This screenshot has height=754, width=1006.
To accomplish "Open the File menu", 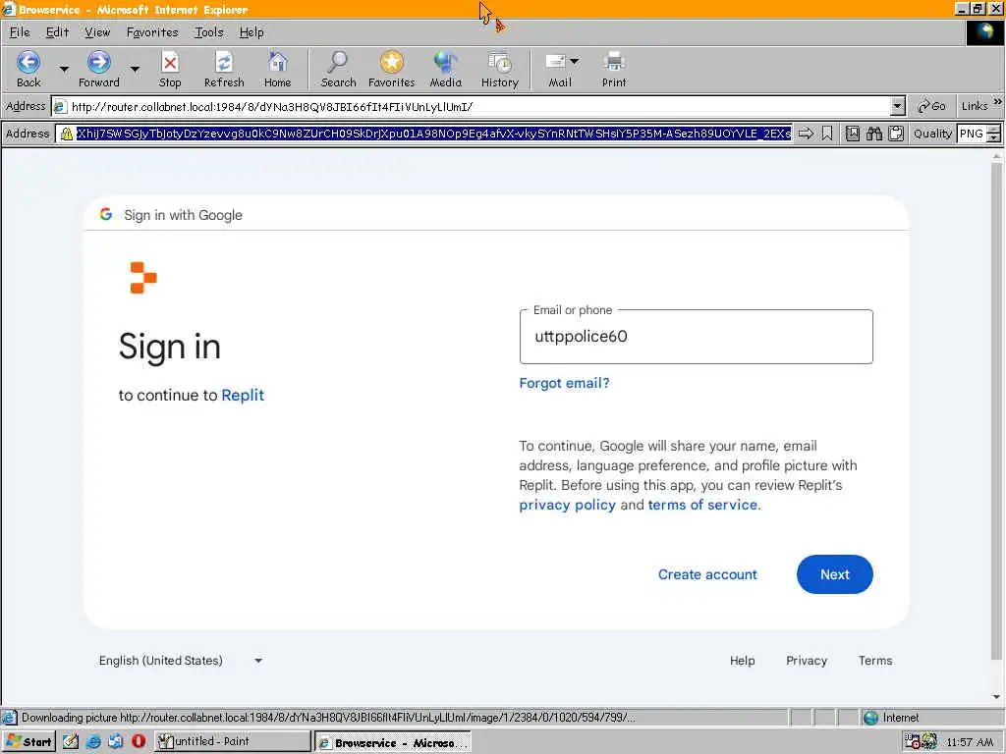I will pyautogui.click(x=20, y=32).
